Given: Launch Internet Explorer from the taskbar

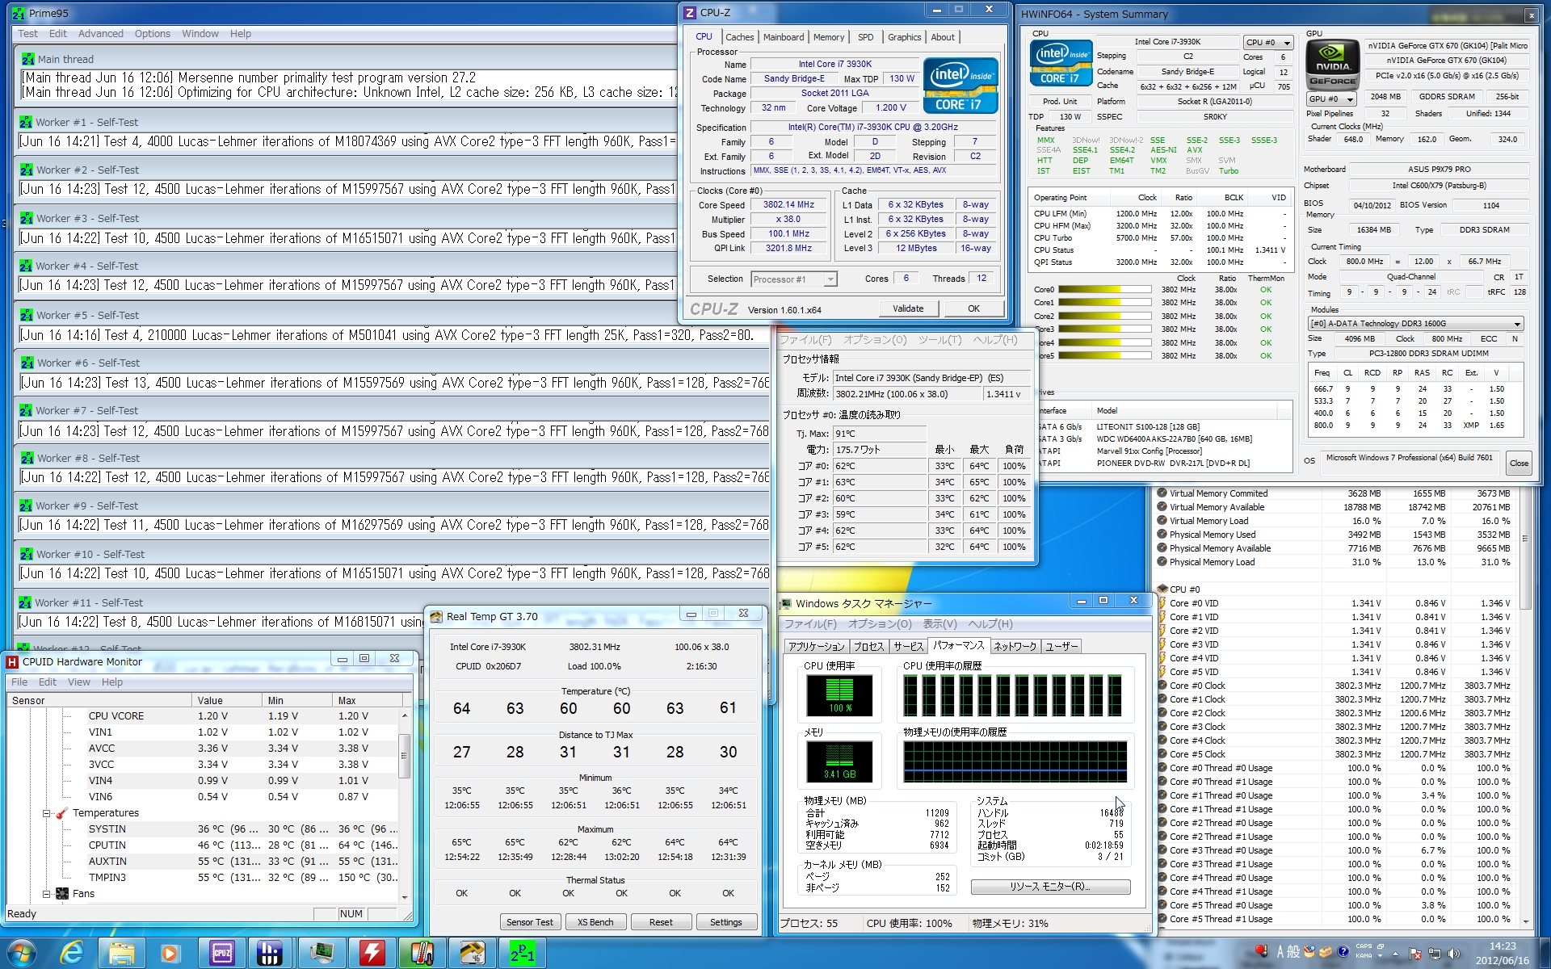Looking at the screenshot, I should [x=72, y=953].
